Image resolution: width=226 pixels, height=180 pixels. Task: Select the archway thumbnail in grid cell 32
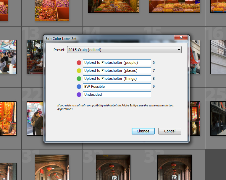[x=113, y=167]
